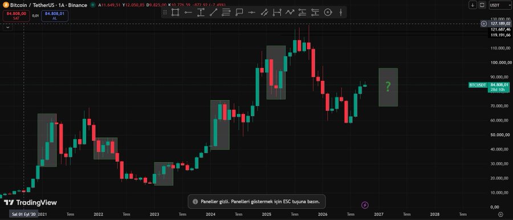
Task: Select the Fibonacci circles tool
Action: point(328,13)
